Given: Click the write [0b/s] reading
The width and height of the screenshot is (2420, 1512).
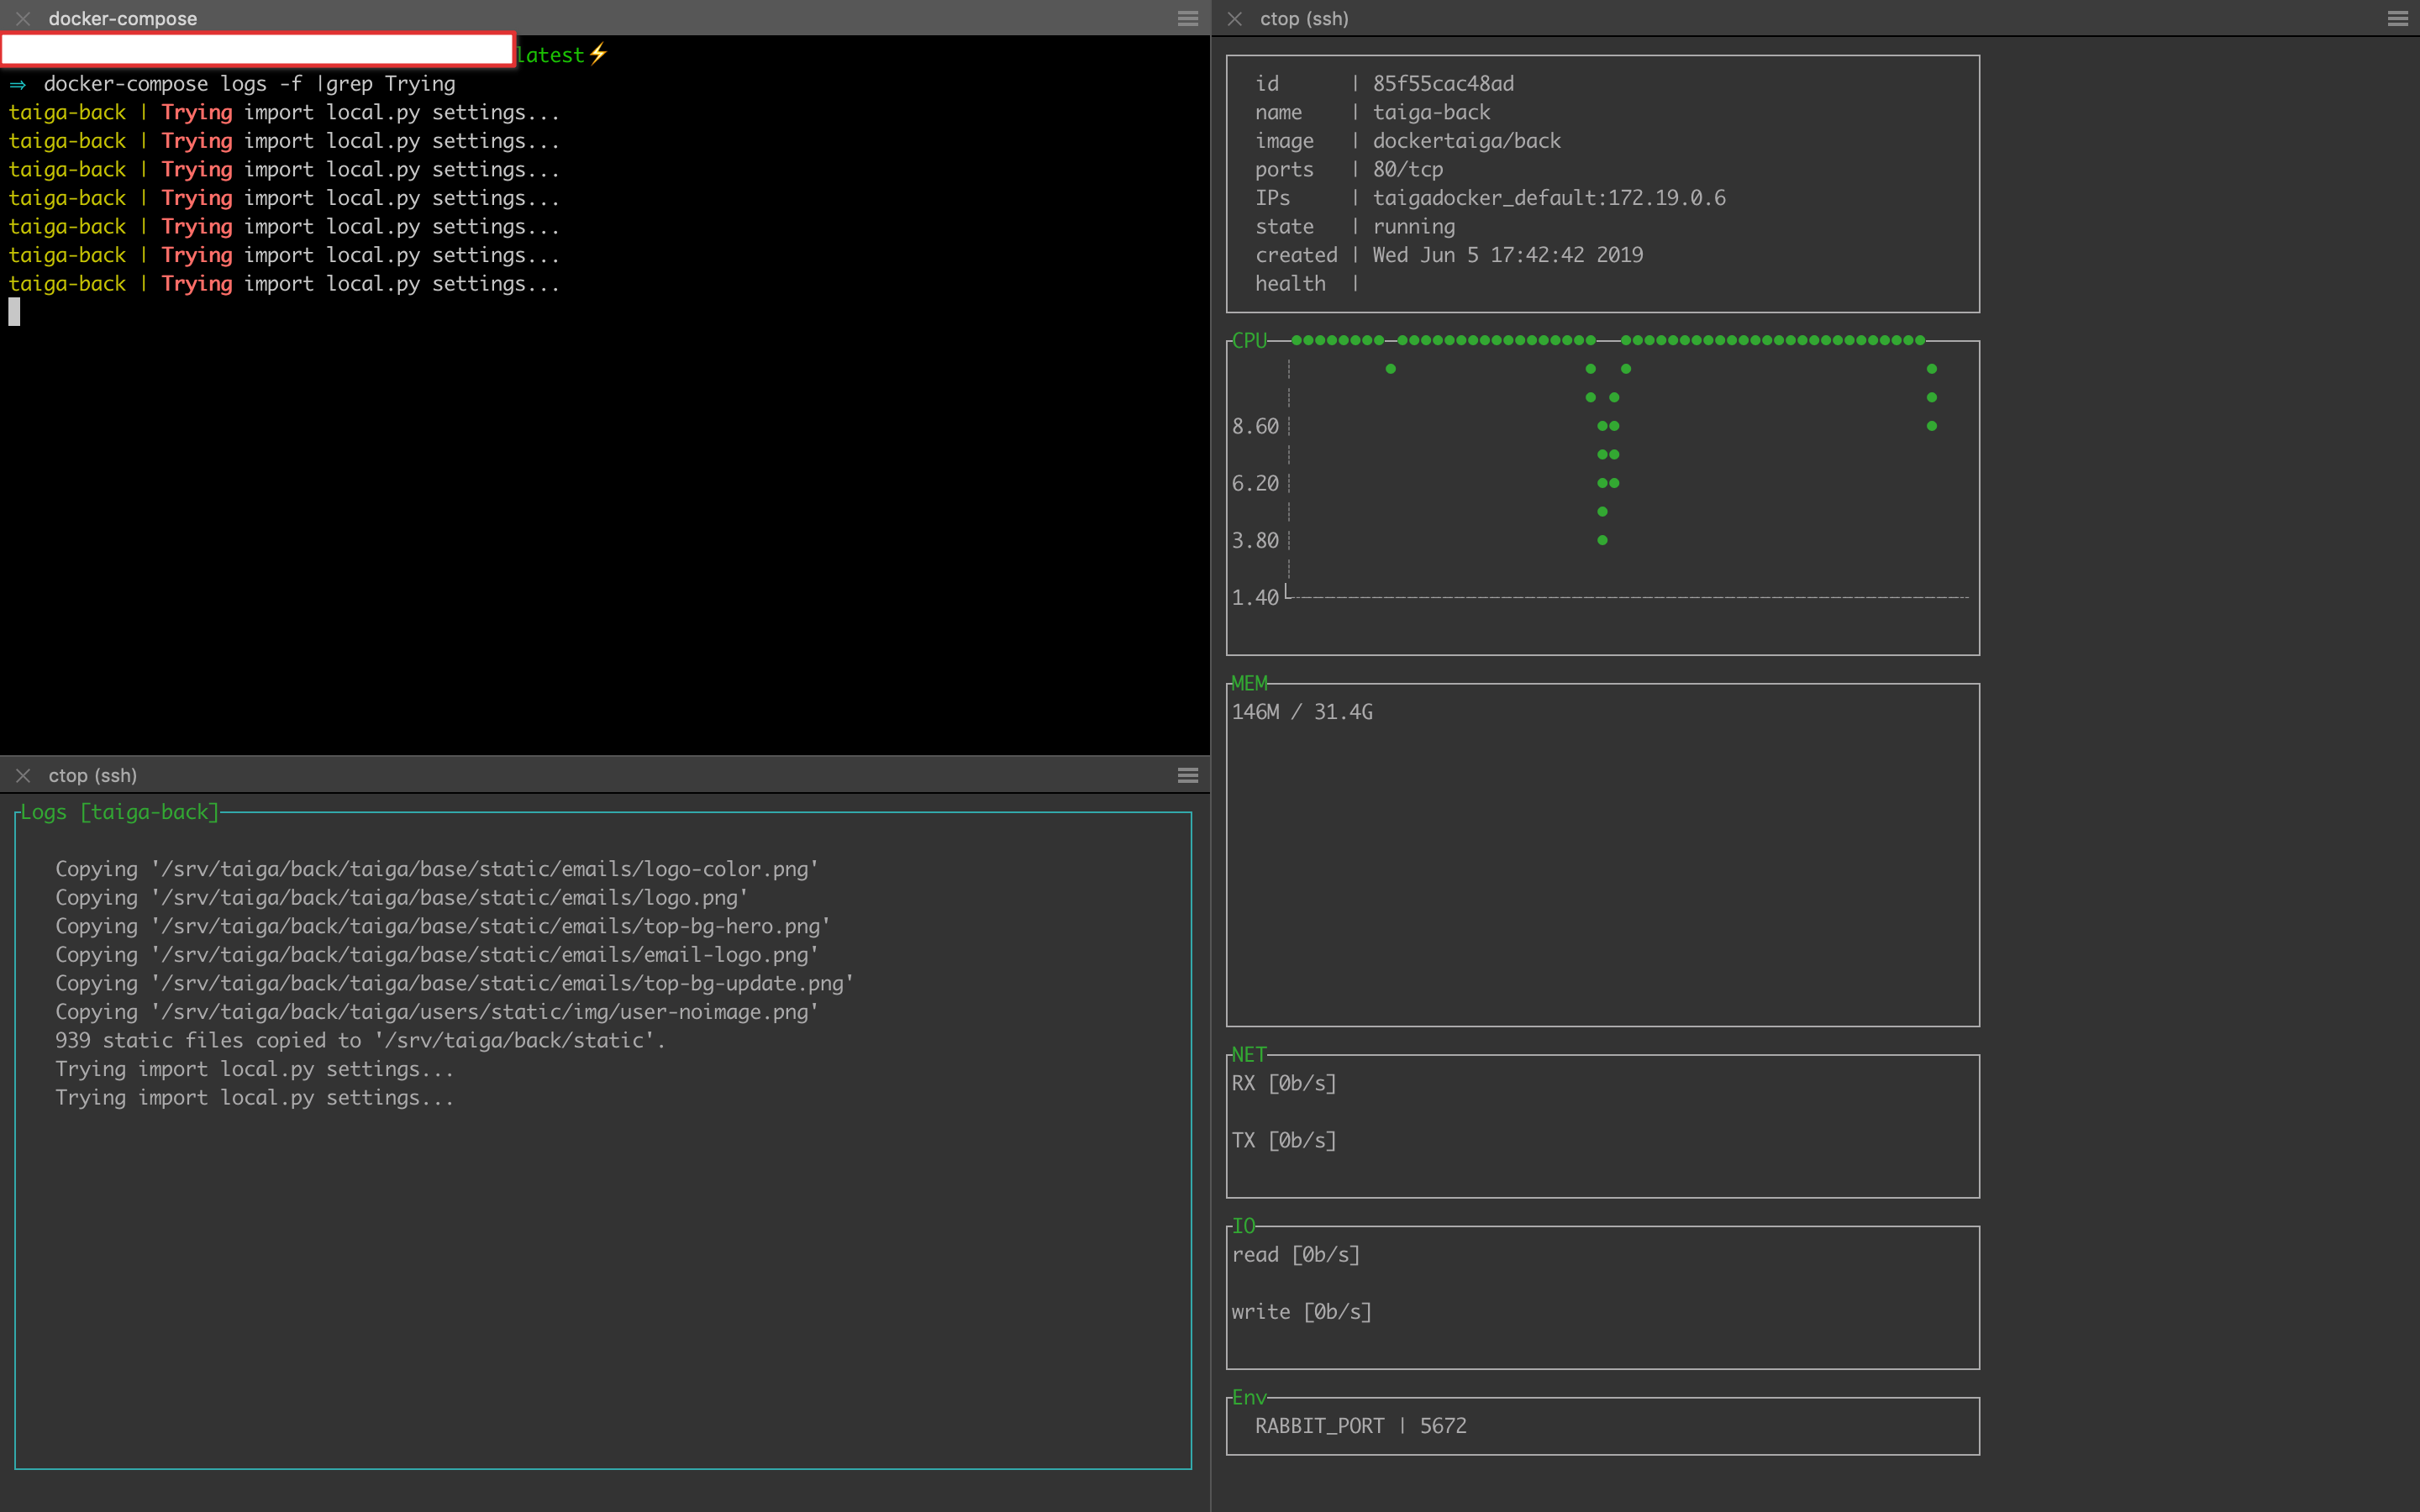Looking at the screenshot, I should [1302, 1311].
